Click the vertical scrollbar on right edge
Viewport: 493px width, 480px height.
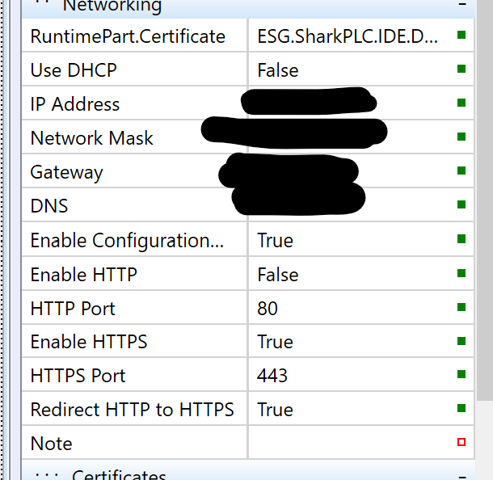[x=484, y=202]
